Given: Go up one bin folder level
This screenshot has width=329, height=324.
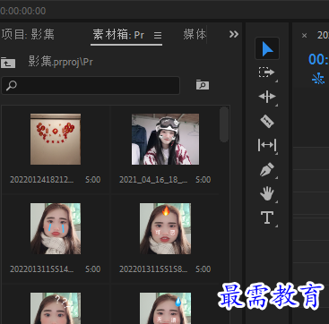Looking at the screenshot, I should 8,63.
